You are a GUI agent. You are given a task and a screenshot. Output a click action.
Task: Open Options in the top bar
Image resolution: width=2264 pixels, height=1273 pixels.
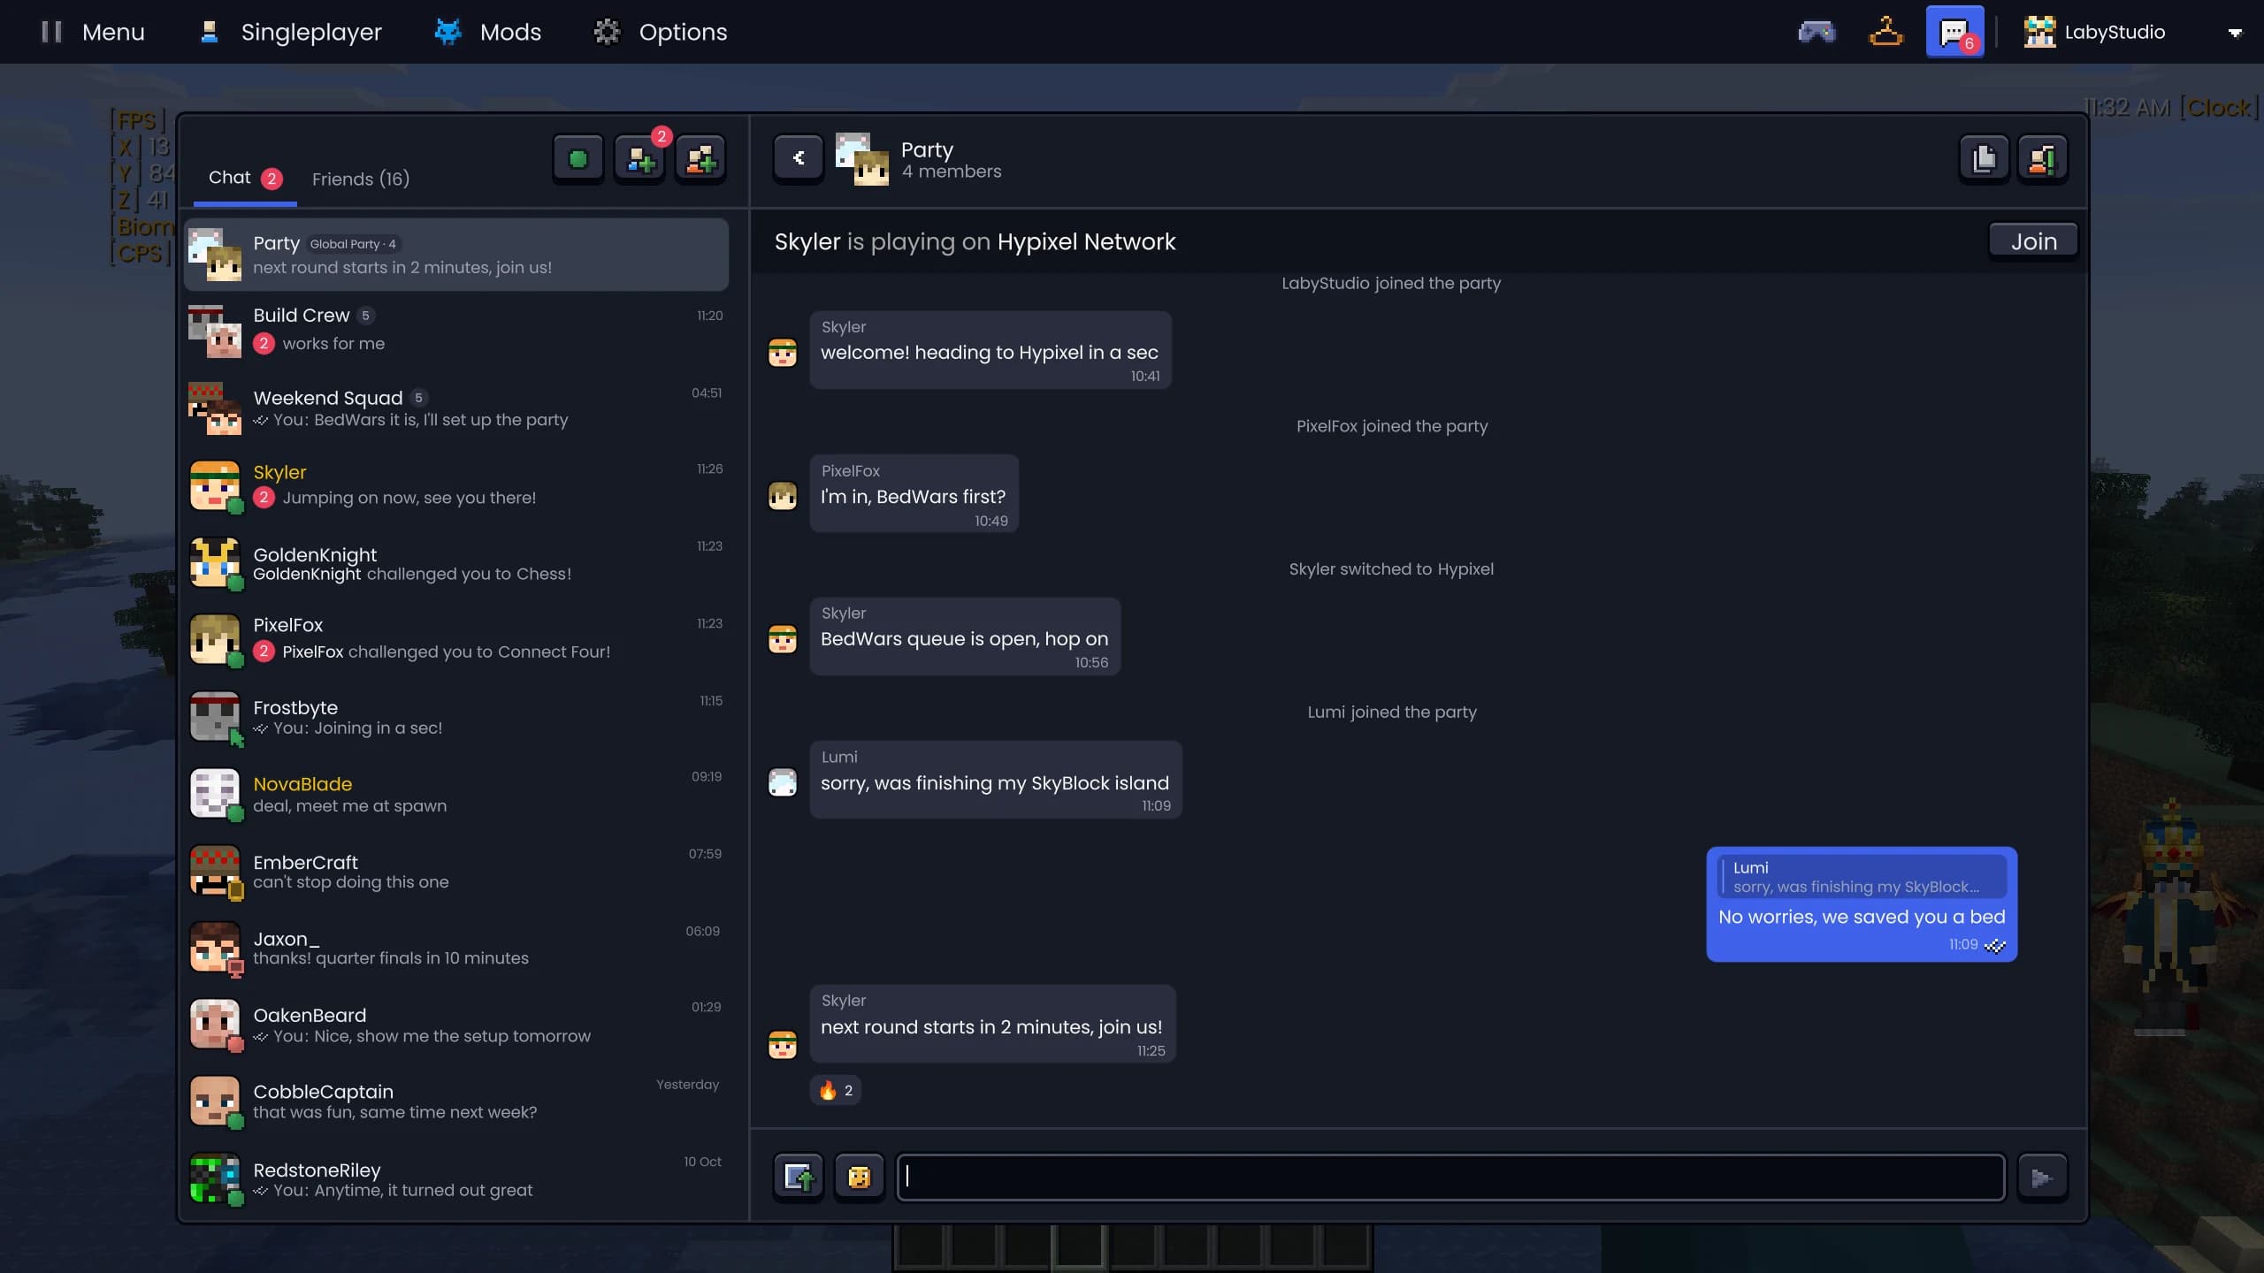660,32
